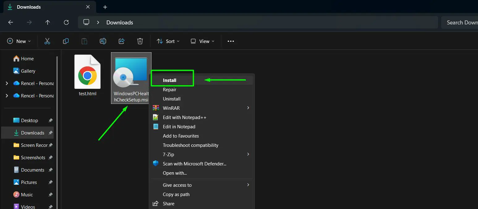
Task: Select Troubleshoot compatibility in context menu
Action: (190, 145)
